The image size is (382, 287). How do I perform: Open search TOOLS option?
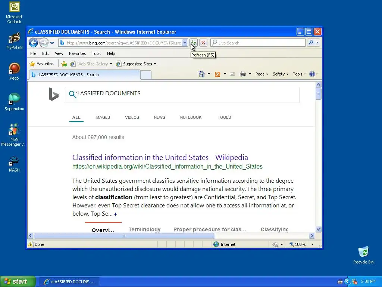pyautogui.click(x=224, y=117)
